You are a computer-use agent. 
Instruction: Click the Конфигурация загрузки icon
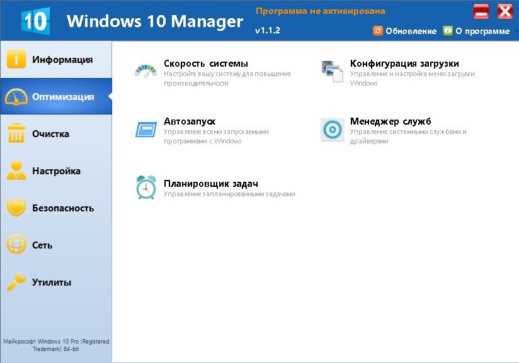[x=333, y=71]
